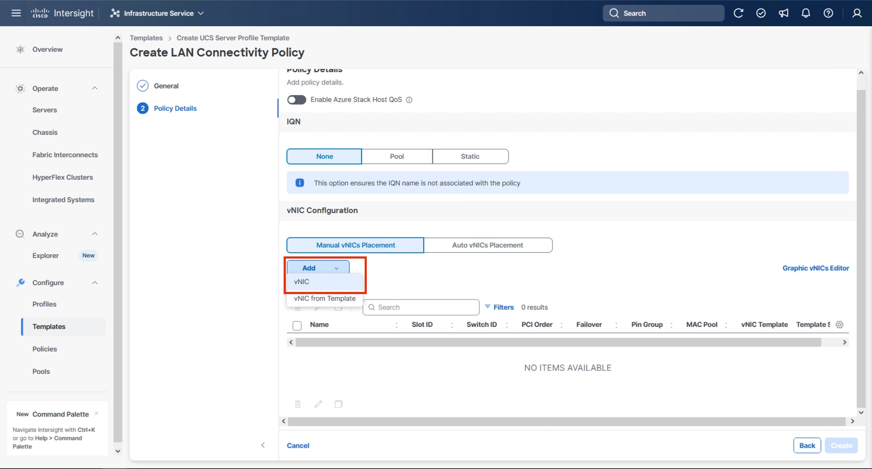The height and width of the screenshot is (469, 872).
Task: Click info icon next to Azure Stack Host QoS
Action: point(409,100)
